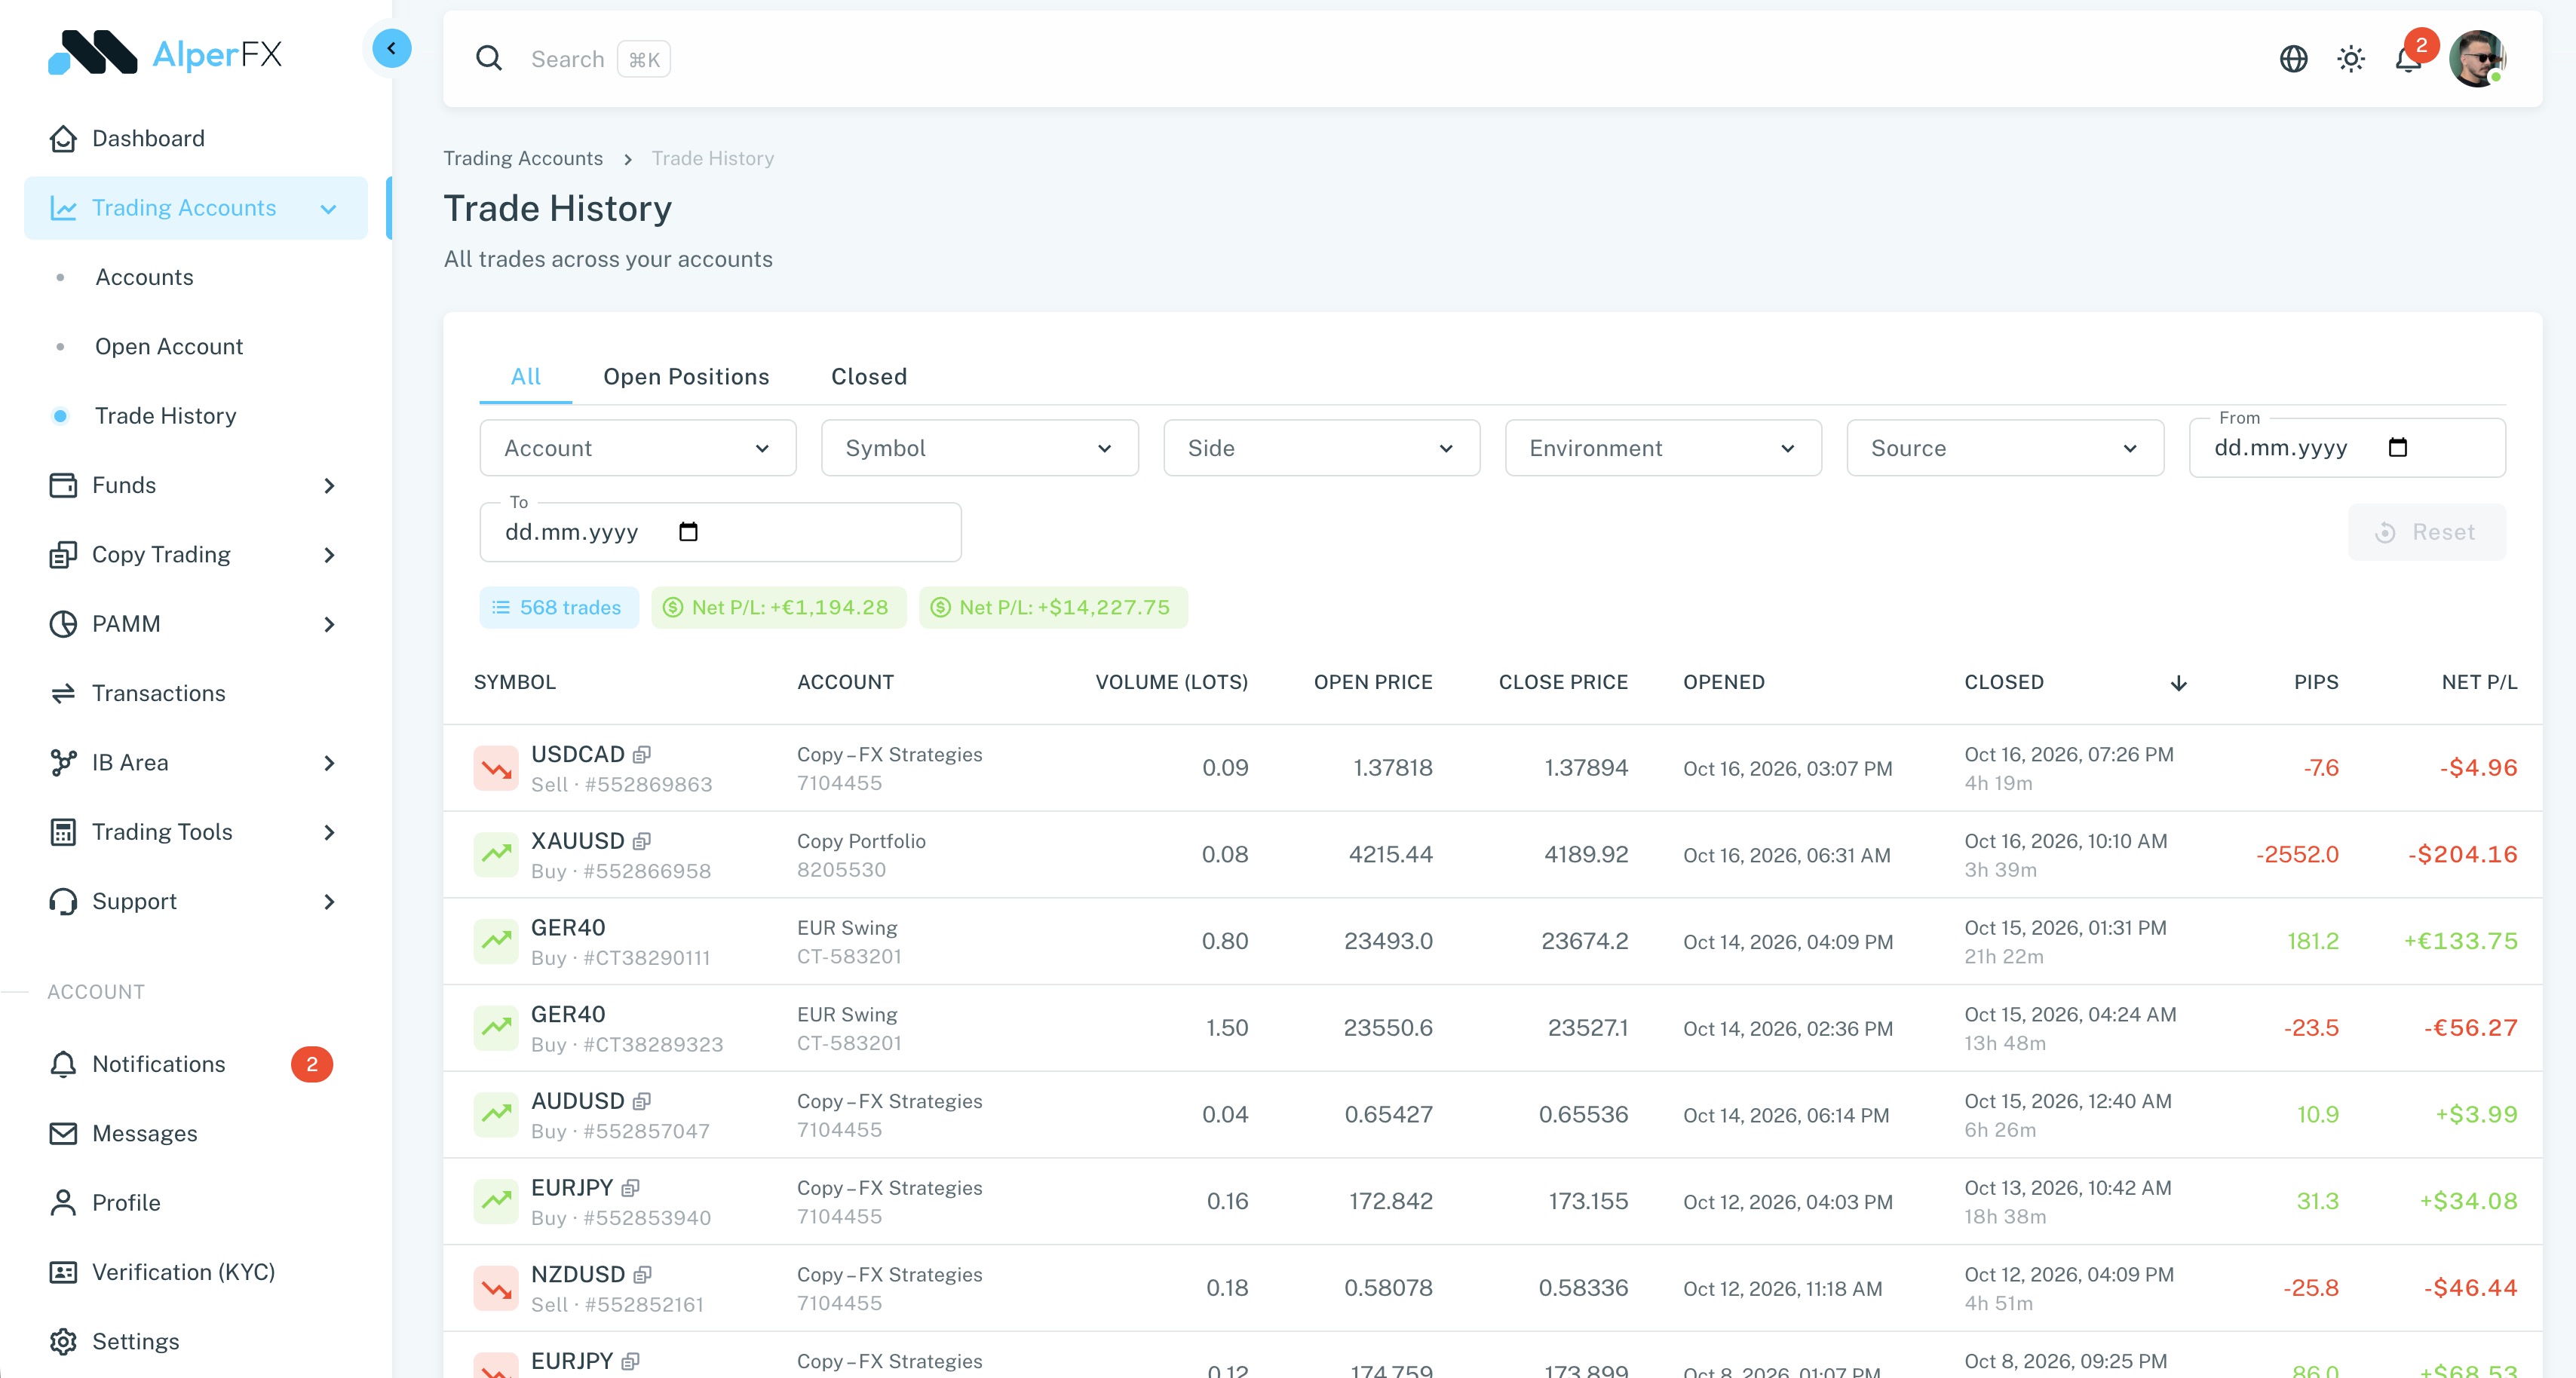Switch to the Open Positions tab

(x=686, y=377)
